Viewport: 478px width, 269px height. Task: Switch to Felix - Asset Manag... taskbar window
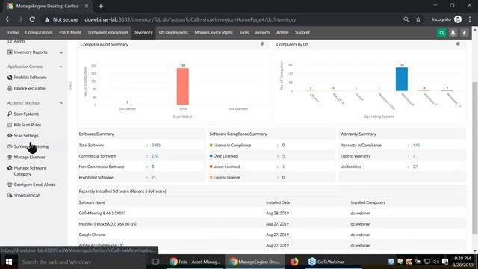[195, 262]
